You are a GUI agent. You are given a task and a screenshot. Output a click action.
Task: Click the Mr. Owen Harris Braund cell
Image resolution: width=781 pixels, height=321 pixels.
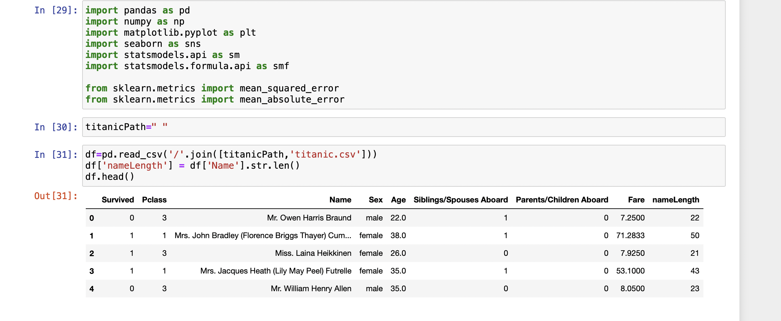click(309, 218)
